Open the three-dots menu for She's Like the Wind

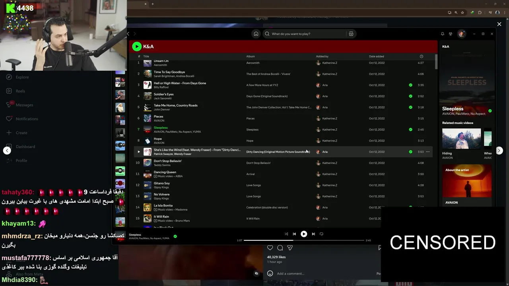[428, 152]
